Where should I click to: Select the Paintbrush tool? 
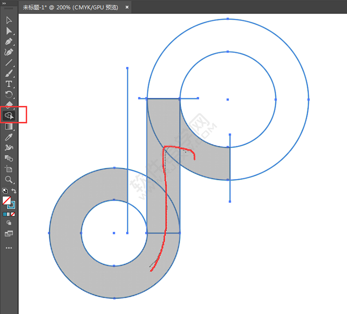(x=9, y=73)
